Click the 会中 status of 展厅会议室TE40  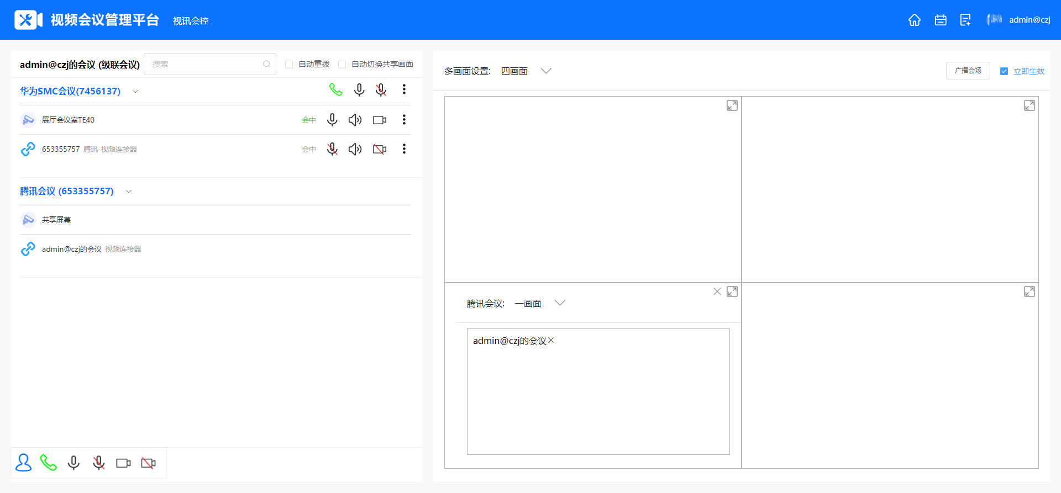tap(309, 120)
